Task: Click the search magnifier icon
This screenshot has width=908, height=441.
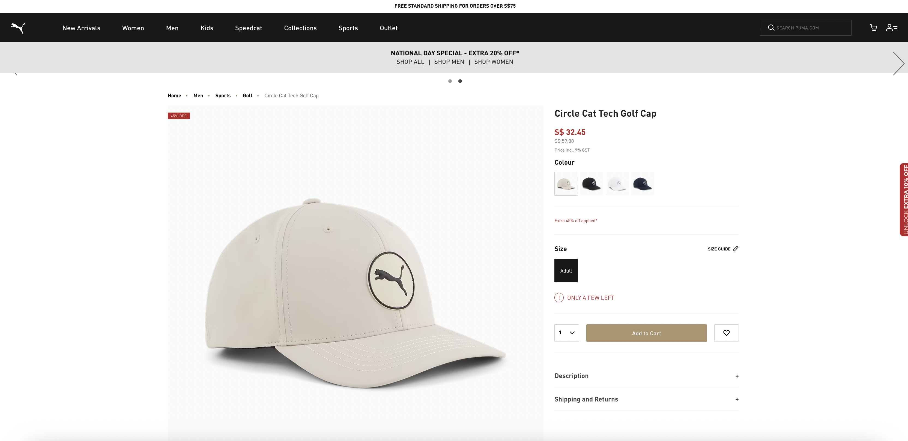Action: coord(771,28)
